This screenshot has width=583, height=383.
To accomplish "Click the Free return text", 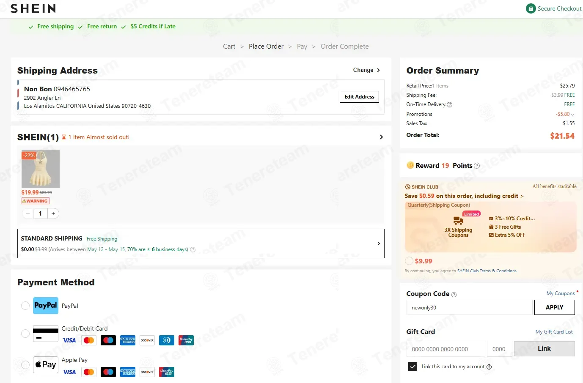I will pos(102,26).
